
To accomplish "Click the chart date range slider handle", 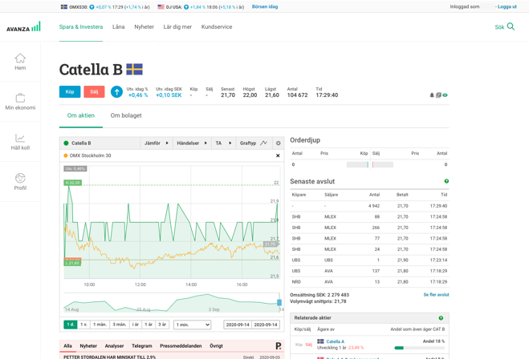I will click(x=279, y=303).
